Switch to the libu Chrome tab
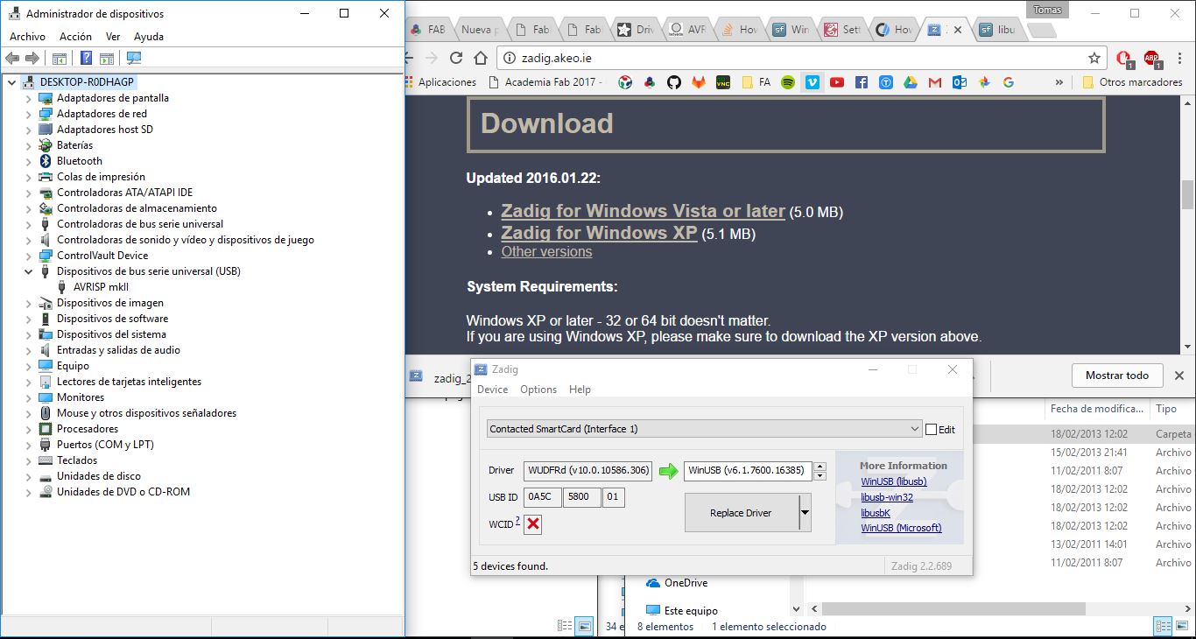Viewport: 1196px width, 639px height. (998, 30)
